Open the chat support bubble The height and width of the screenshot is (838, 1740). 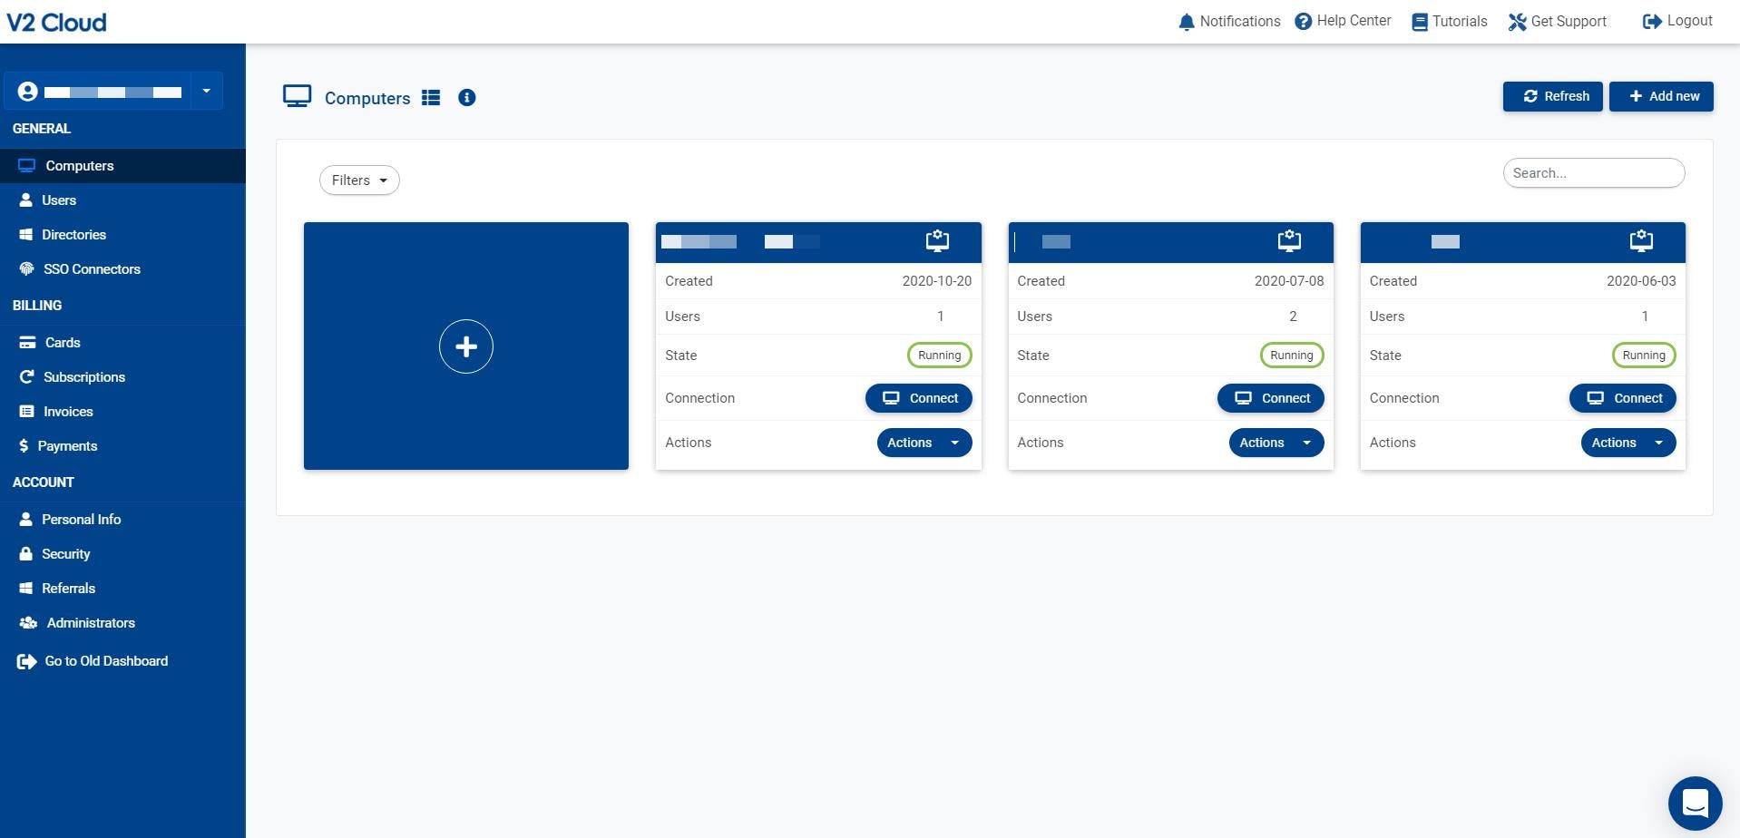coord(1695,803)
